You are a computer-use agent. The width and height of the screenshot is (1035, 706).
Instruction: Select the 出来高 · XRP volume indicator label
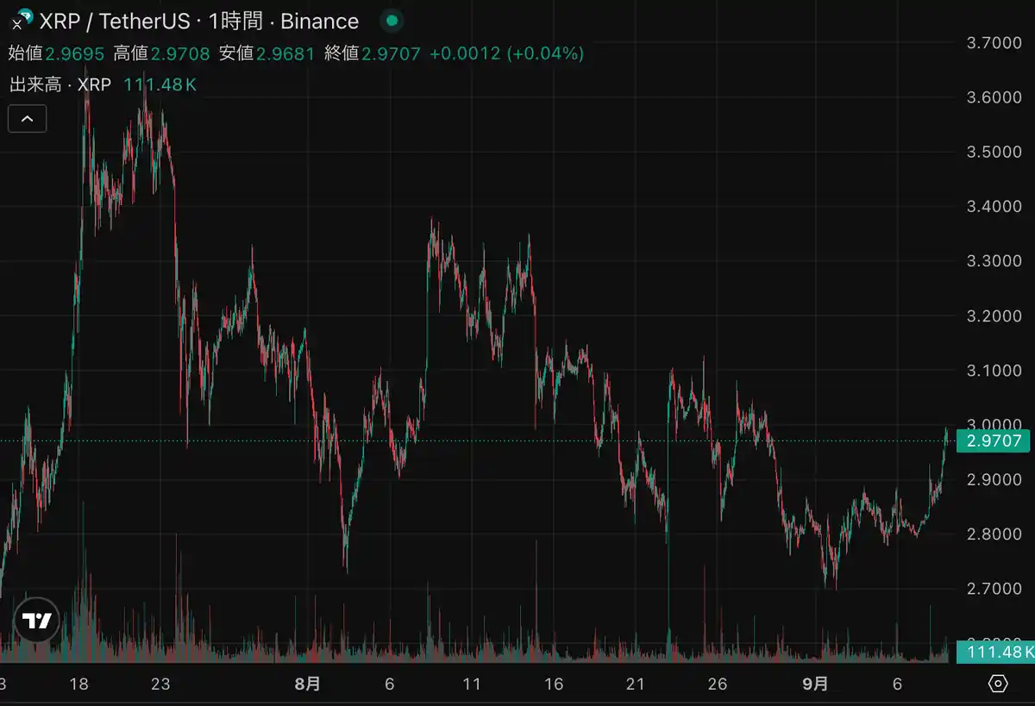(x=60, y=84)
